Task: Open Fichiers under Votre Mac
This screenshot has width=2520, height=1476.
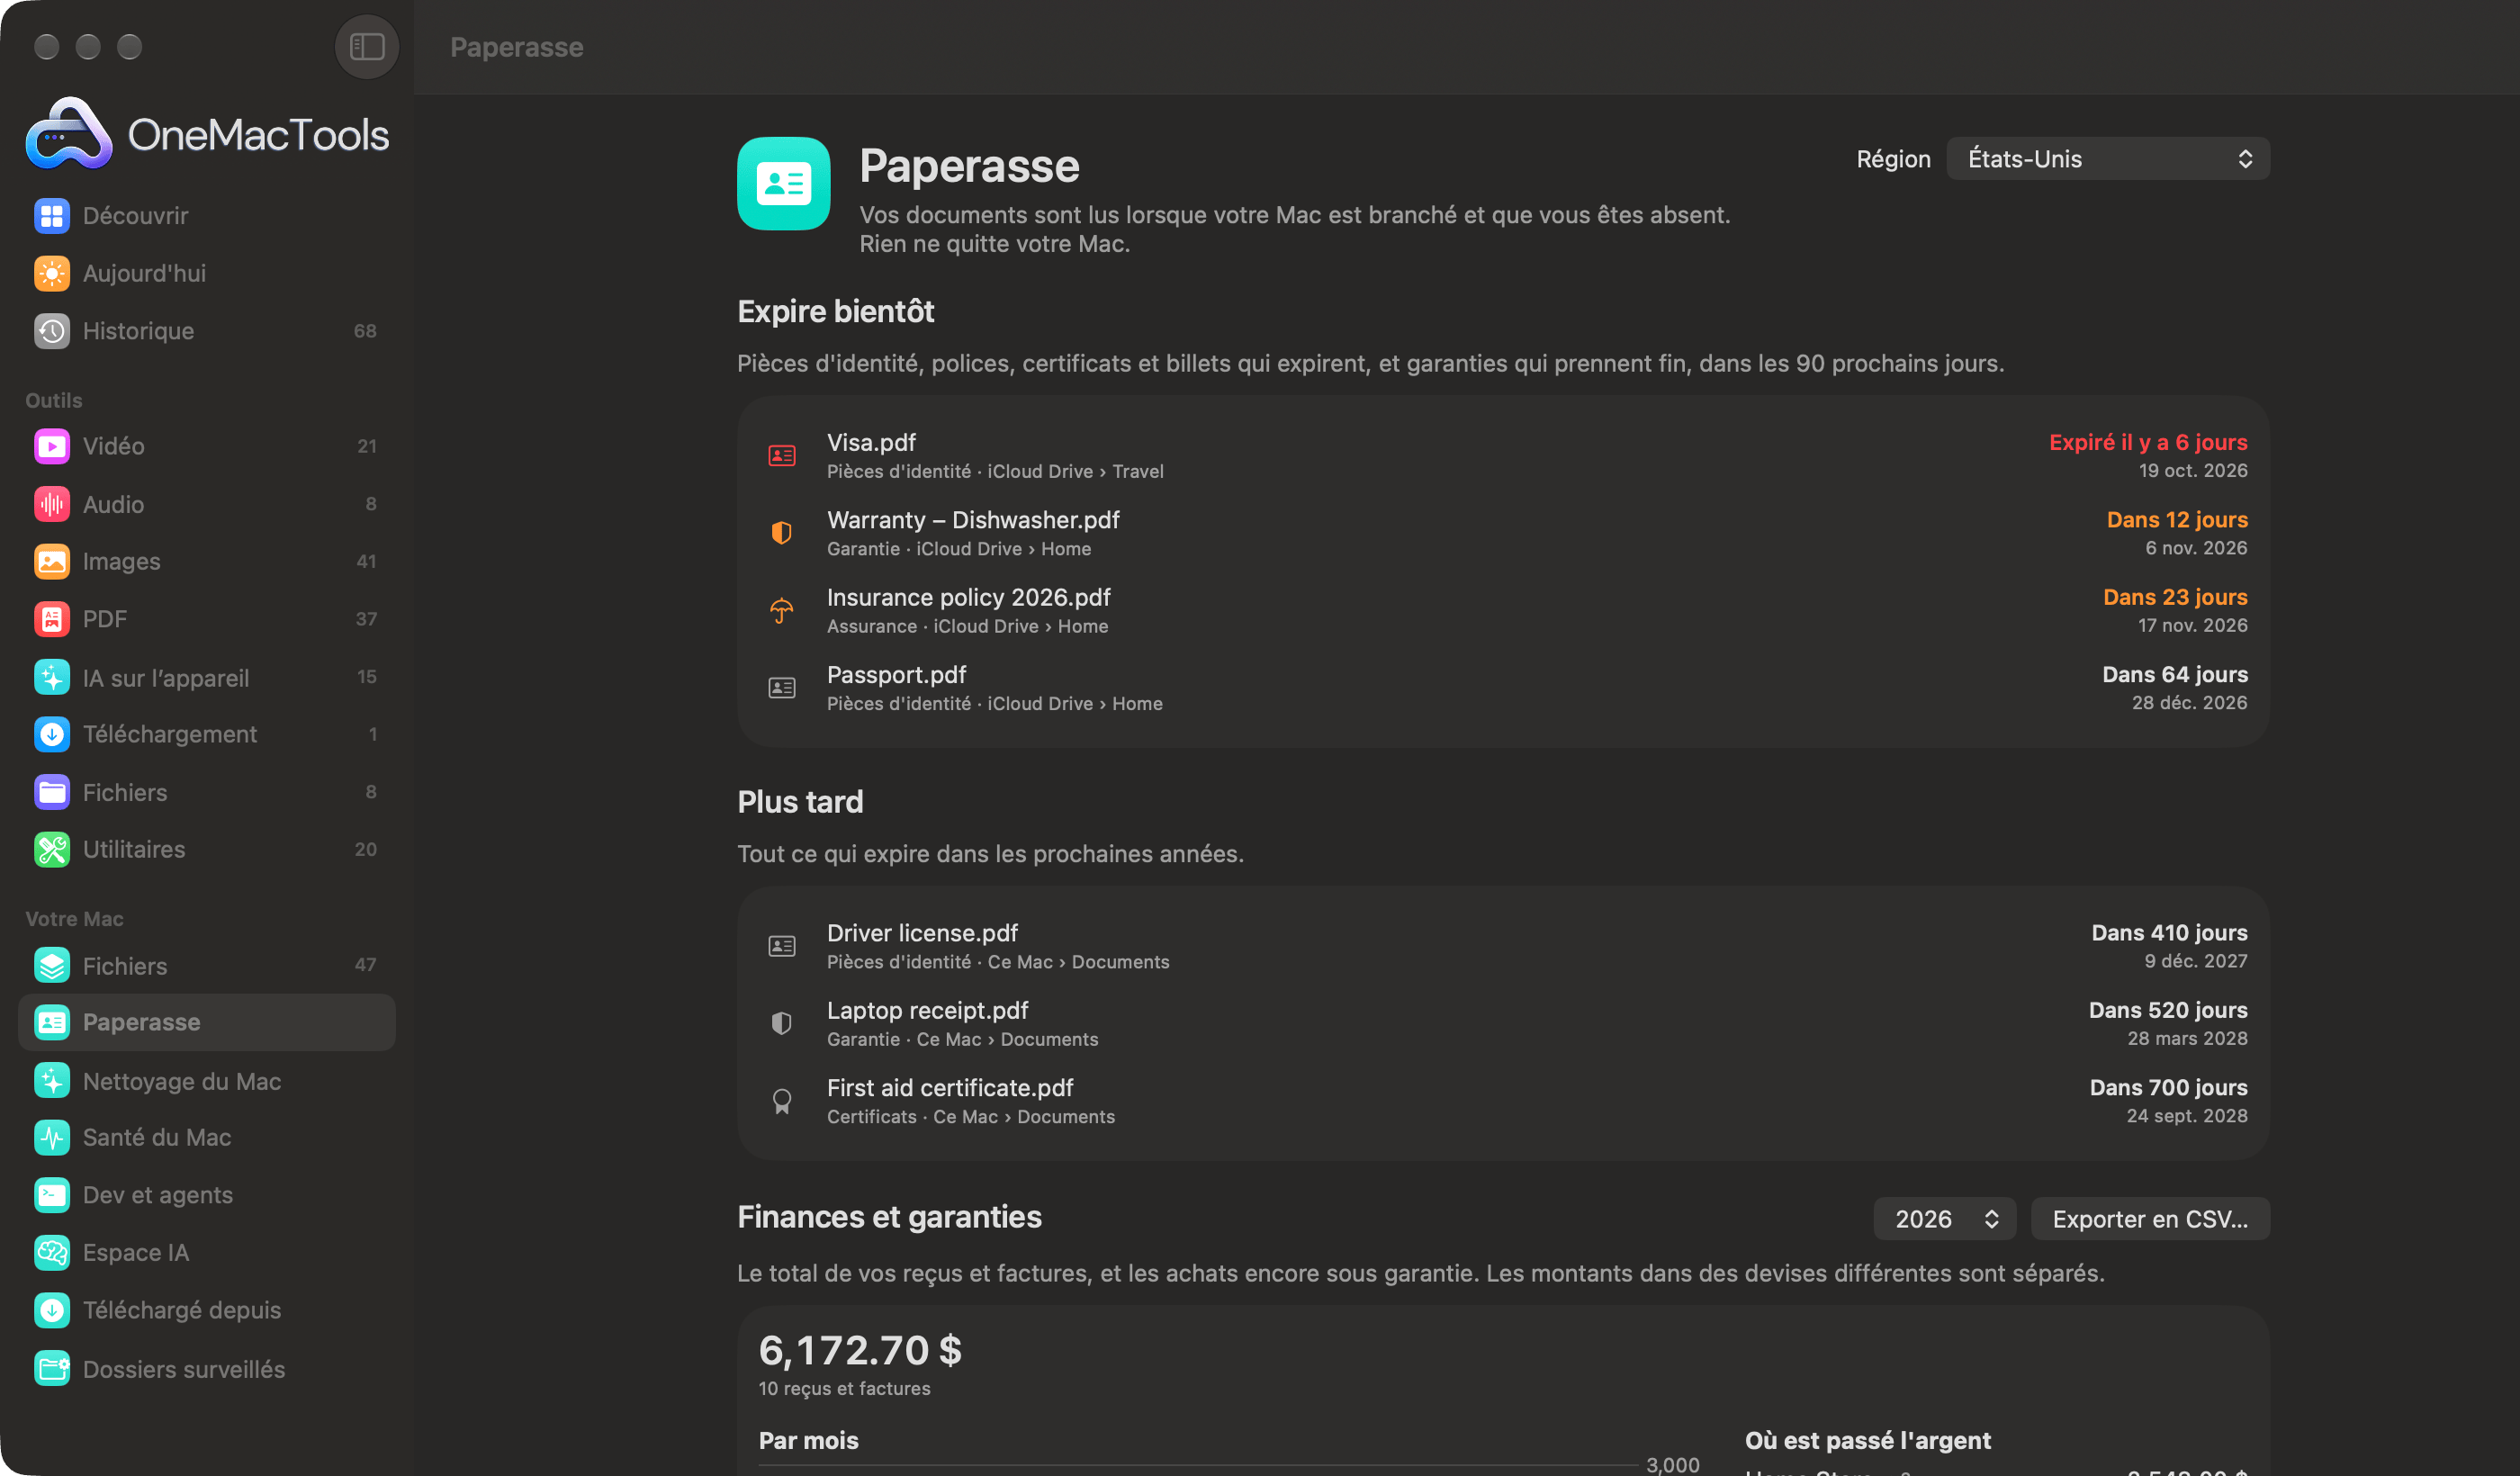Action: click(x=206, y=965)
